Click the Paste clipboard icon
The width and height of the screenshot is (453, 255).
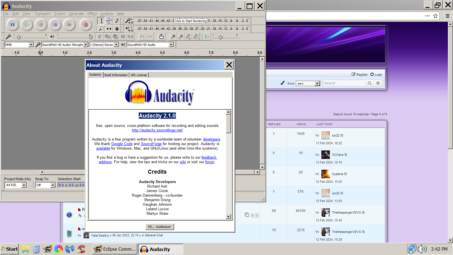point(115,37)
